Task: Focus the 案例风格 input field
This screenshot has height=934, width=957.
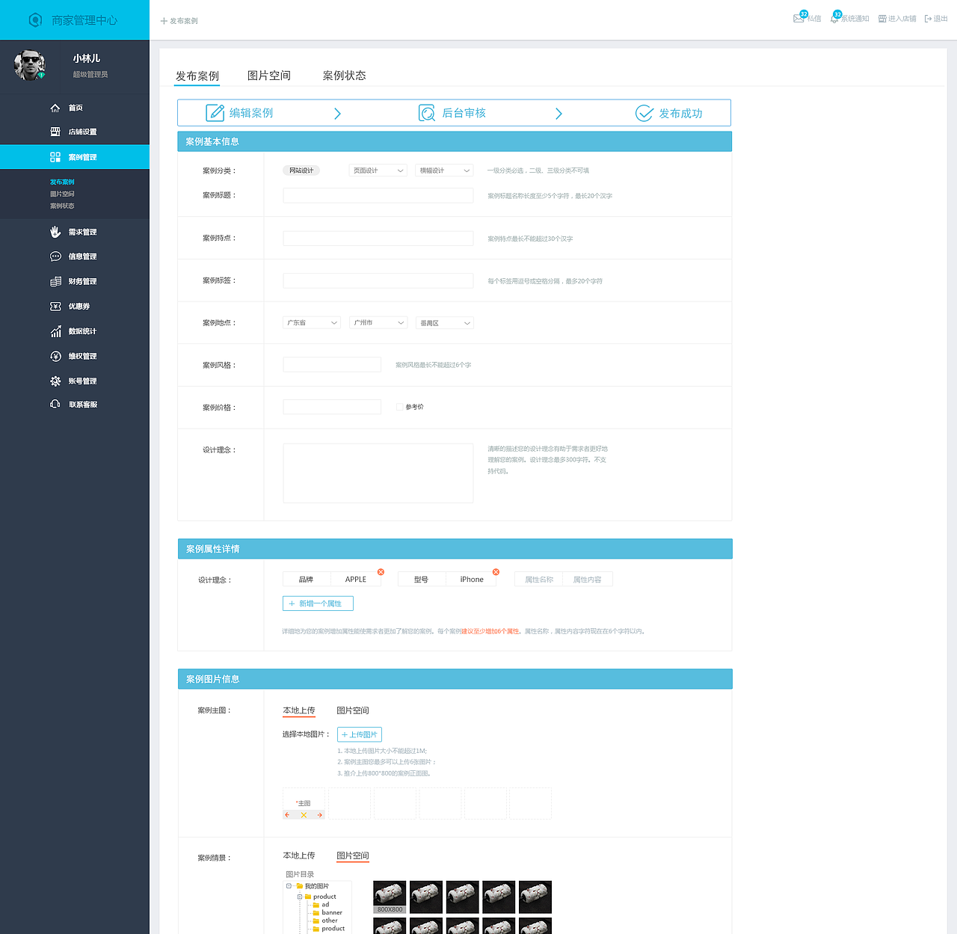Action: tap(332, 365)
